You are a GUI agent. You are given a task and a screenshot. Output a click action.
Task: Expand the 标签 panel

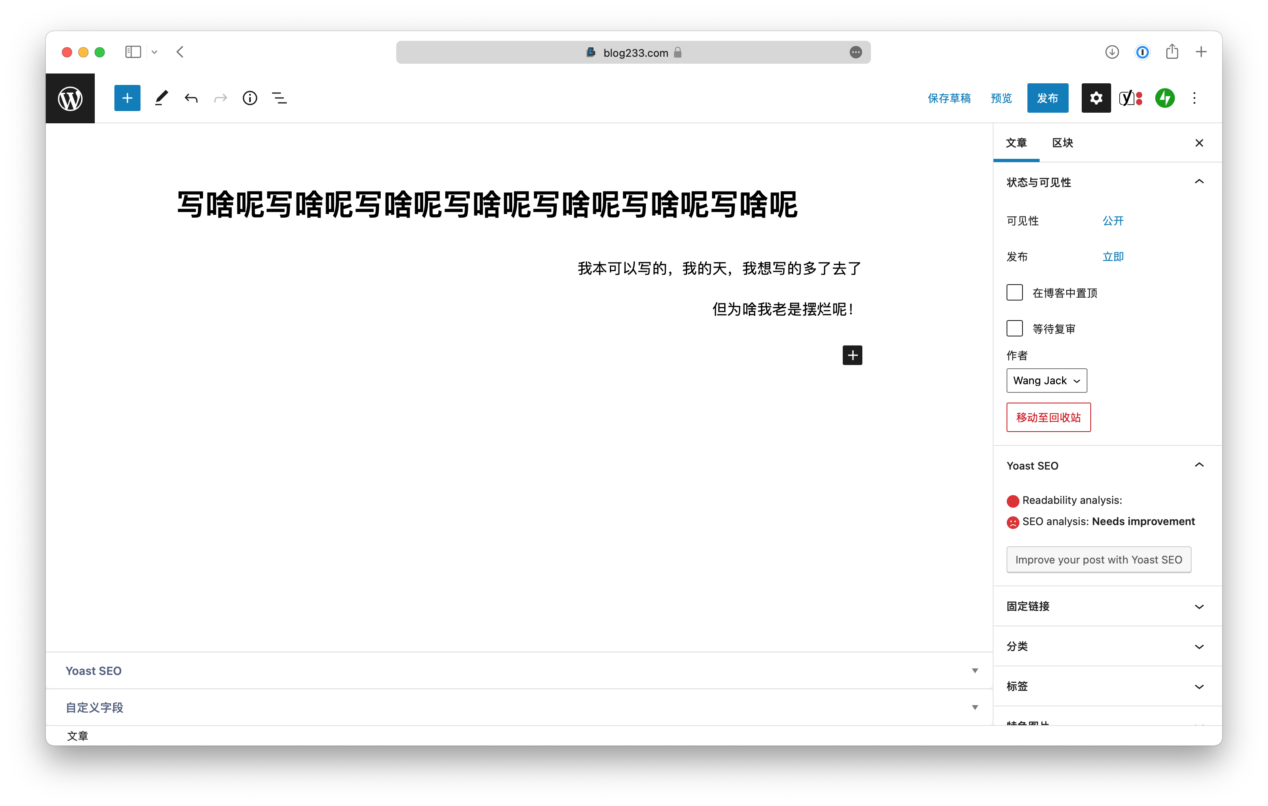click(1107, 686)
